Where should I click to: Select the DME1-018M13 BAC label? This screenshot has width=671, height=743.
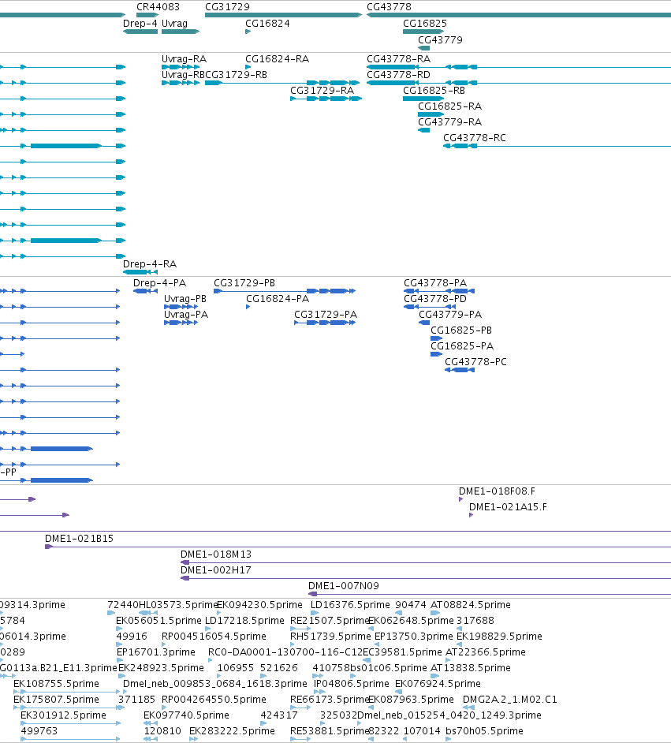(216, 554)
